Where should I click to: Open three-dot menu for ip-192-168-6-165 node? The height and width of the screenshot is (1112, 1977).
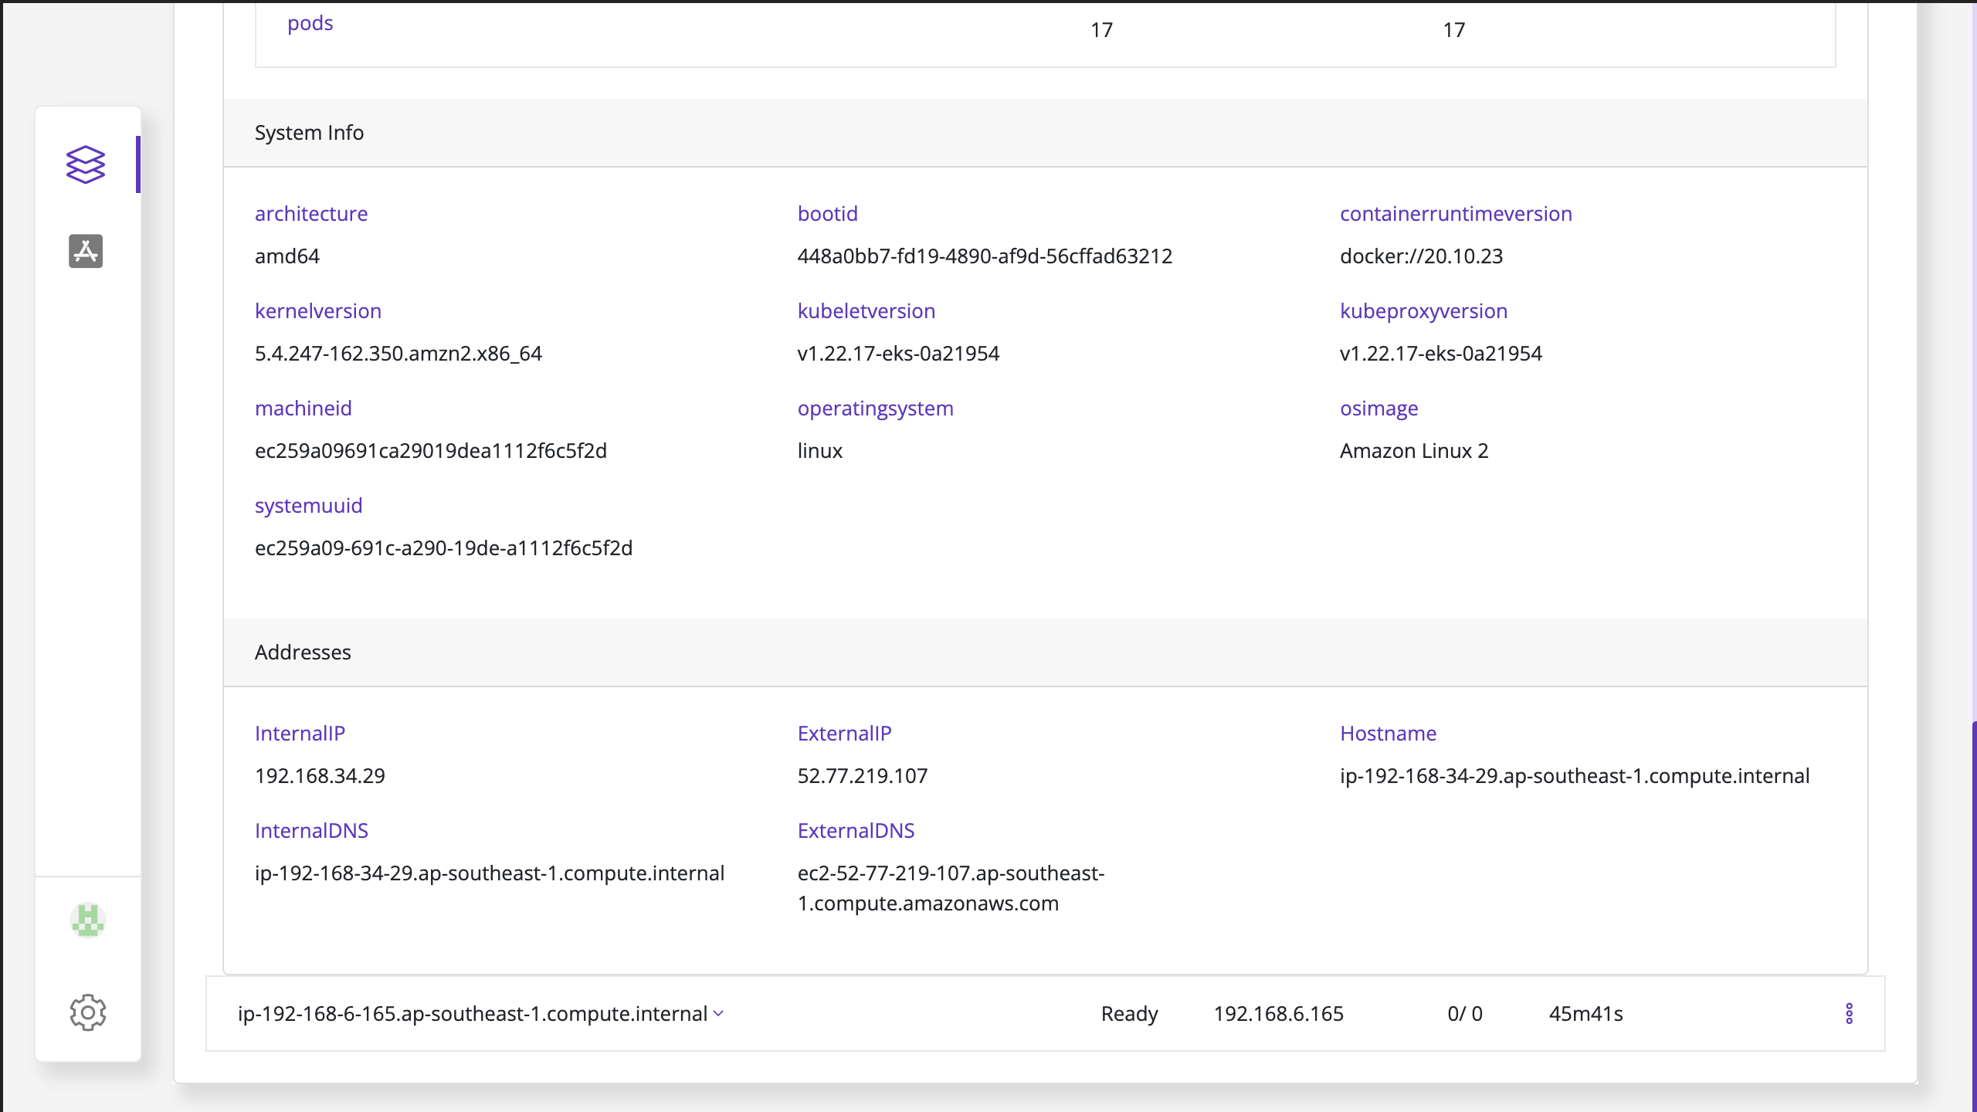[1849, 1013]
